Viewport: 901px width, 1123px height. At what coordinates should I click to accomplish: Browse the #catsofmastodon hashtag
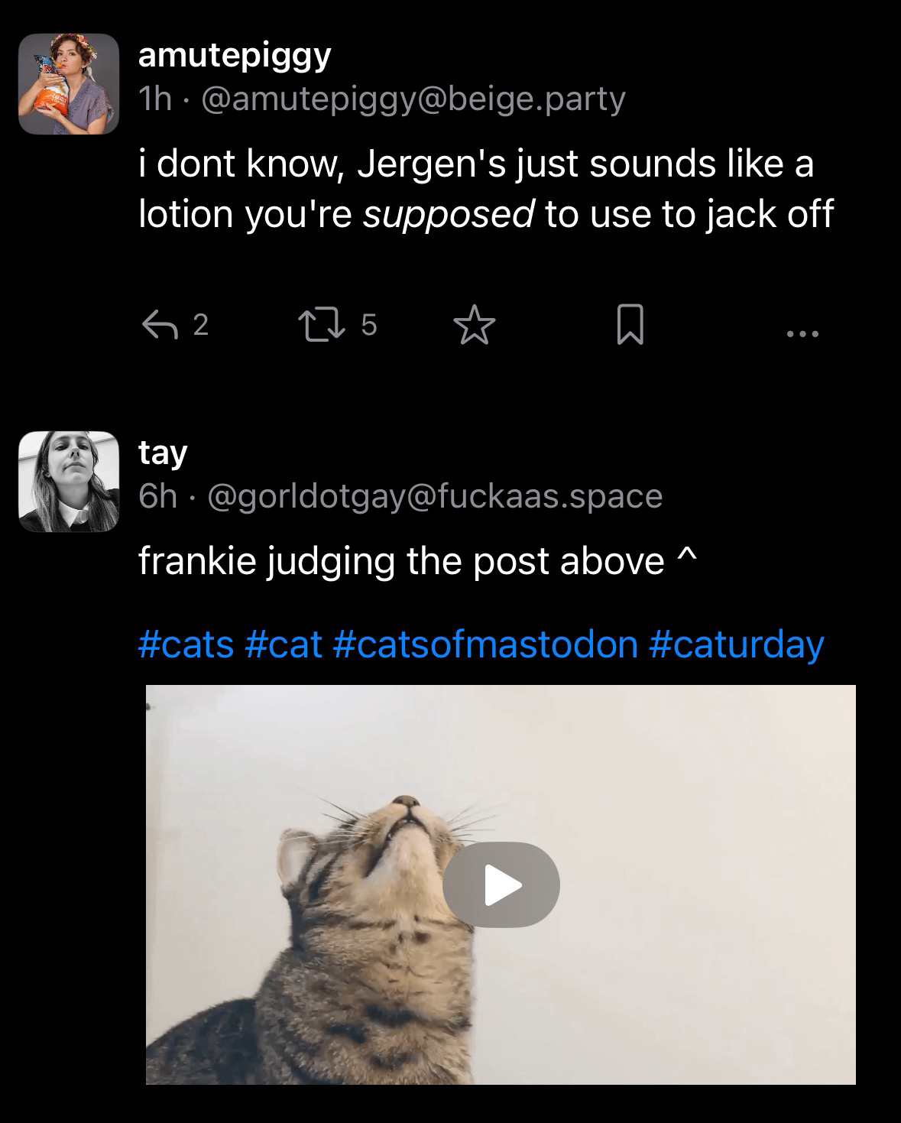pyautogui.click(x=485, y=644)
